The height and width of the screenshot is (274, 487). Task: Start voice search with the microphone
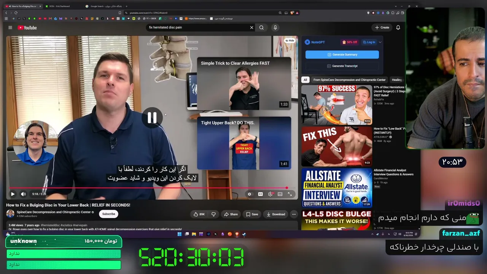tap(275, 27)
